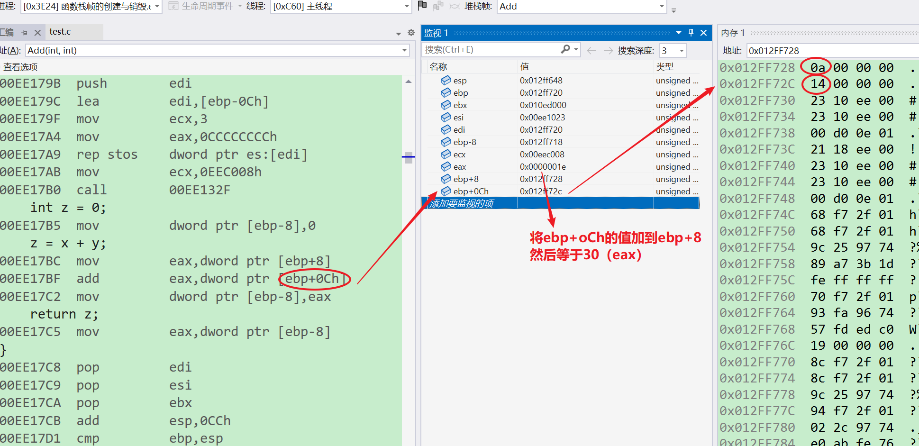Pin the disassembly tab

24,32
